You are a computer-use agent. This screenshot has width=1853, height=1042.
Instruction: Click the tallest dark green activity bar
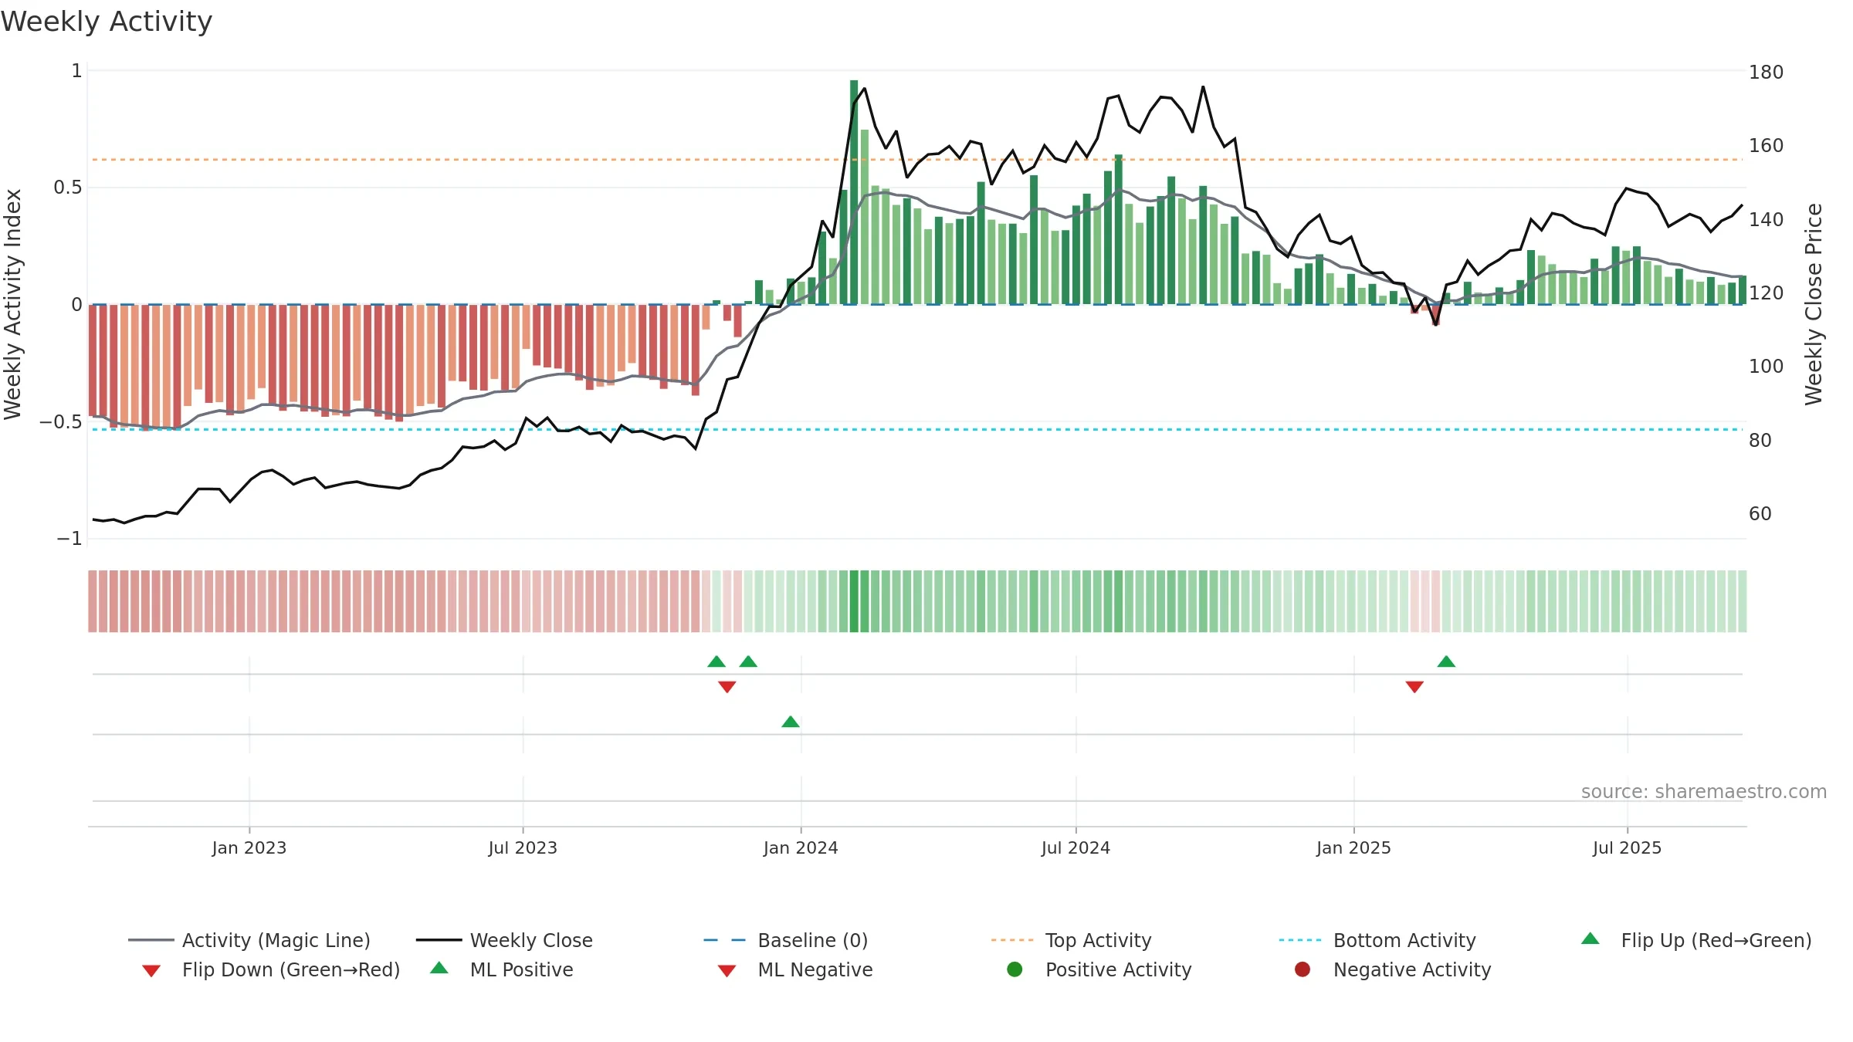click(854, 192)
